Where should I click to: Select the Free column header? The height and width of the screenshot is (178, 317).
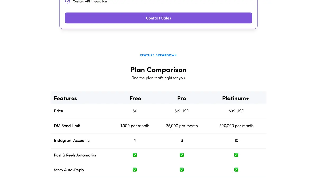click(x=135, y=98)
